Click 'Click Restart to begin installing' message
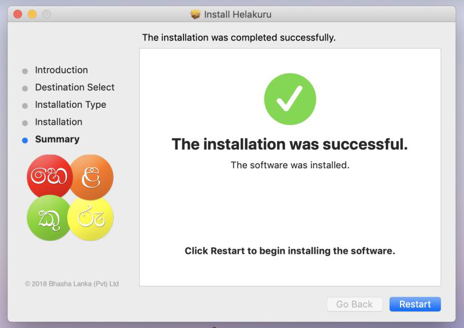Viewport: 464px width, 328px height. tap(290, 251)
